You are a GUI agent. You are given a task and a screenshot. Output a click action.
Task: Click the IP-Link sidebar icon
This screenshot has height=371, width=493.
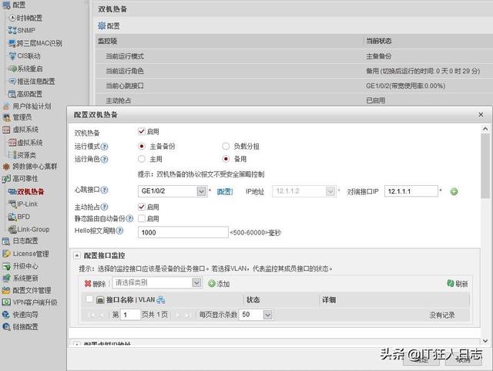pos(12,204)
